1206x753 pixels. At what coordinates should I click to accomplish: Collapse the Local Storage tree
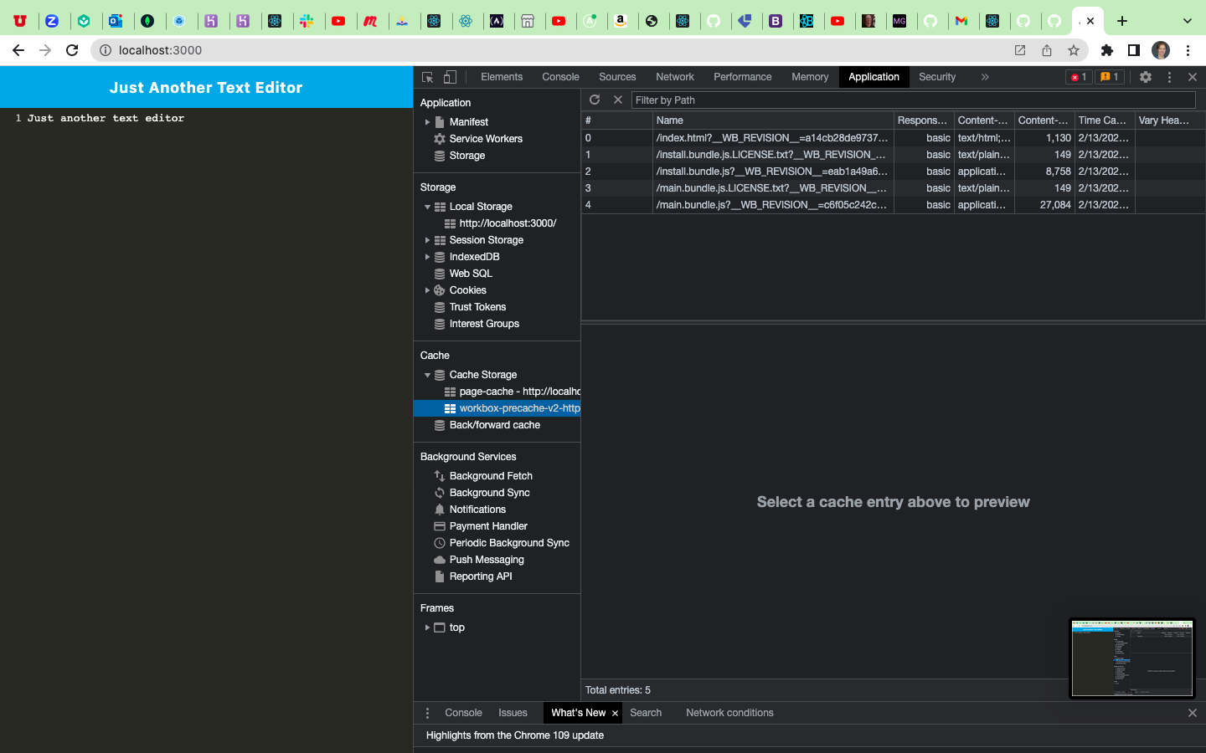[x=427, y=207]
